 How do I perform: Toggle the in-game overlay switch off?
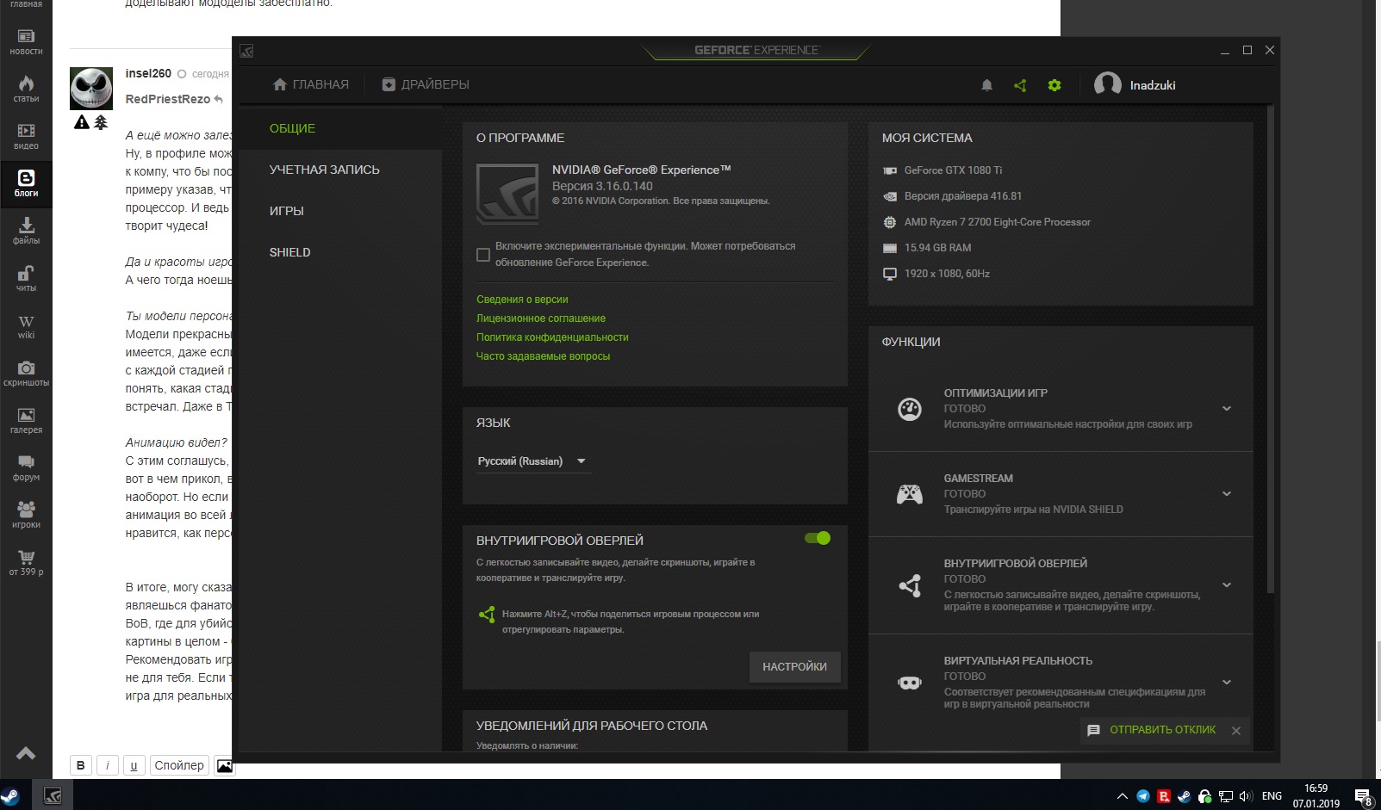818,538
